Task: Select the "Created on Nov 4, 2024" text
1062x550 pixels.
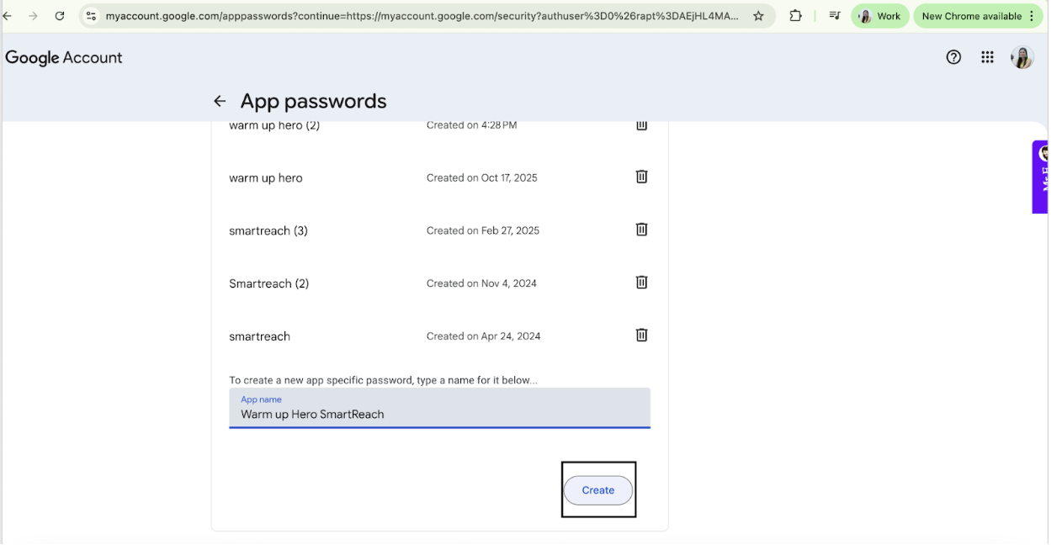Action: [481, 283]
